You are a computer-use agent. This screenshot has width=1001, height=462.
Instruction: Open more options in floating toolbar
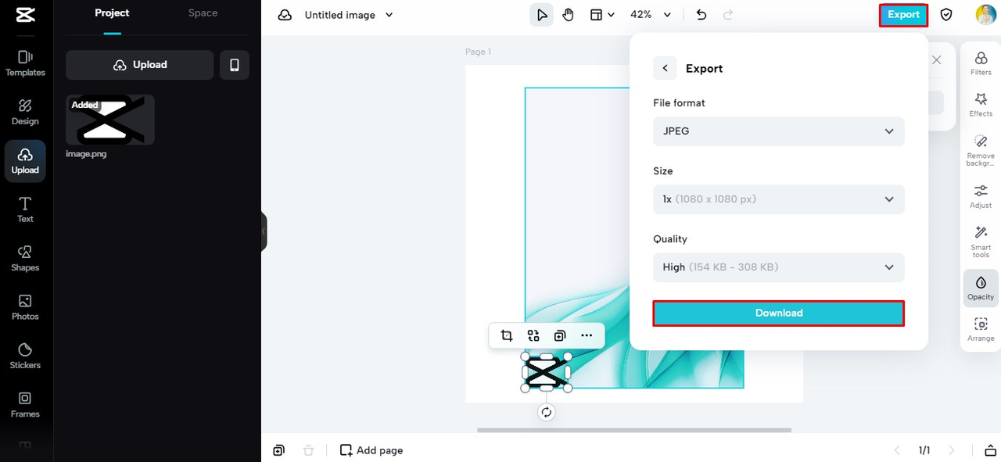(587, 335)
